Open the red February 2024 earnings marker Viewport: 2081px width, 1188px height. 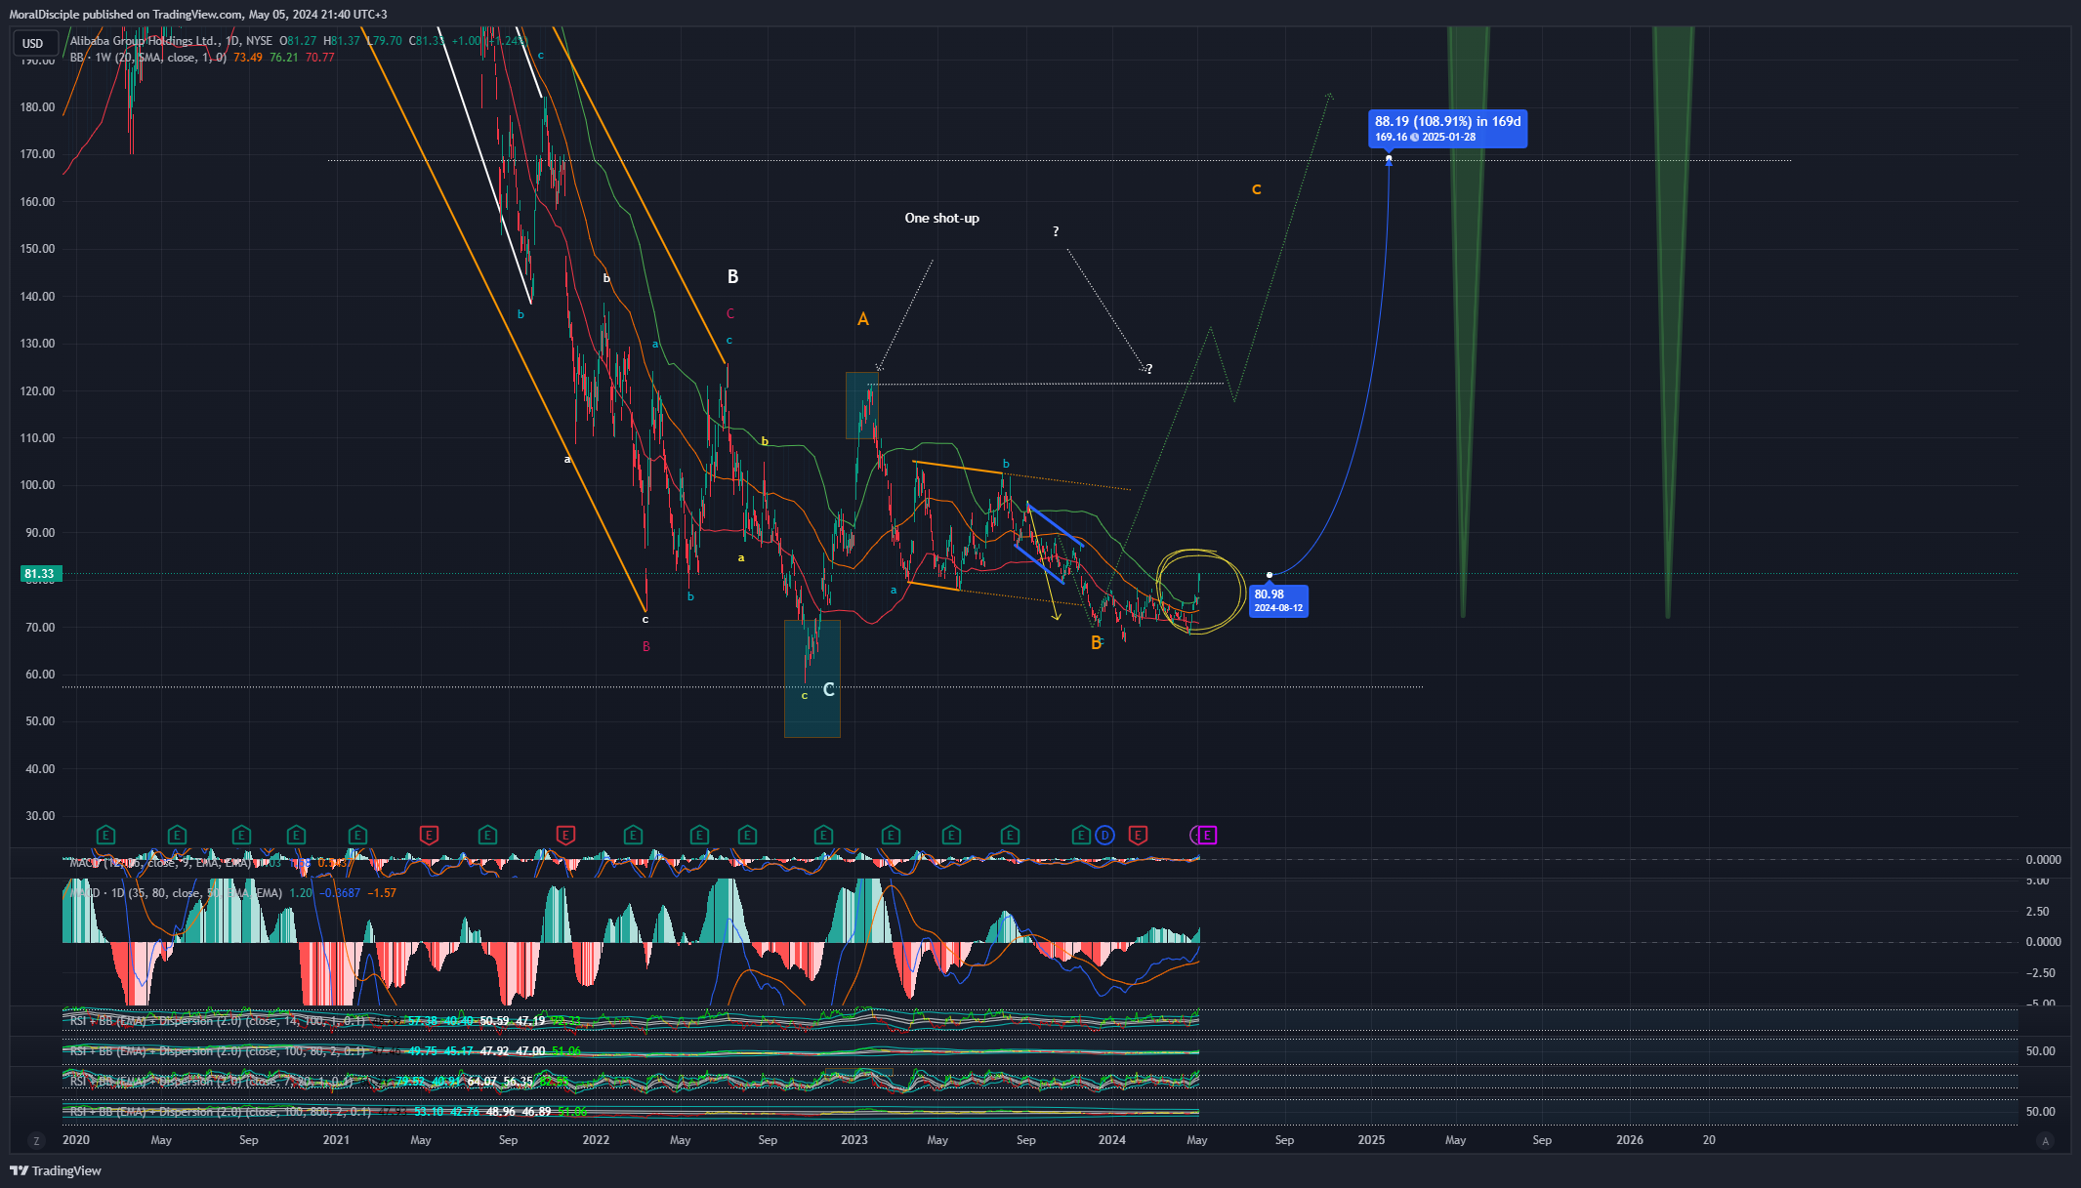pos(1138,835)
